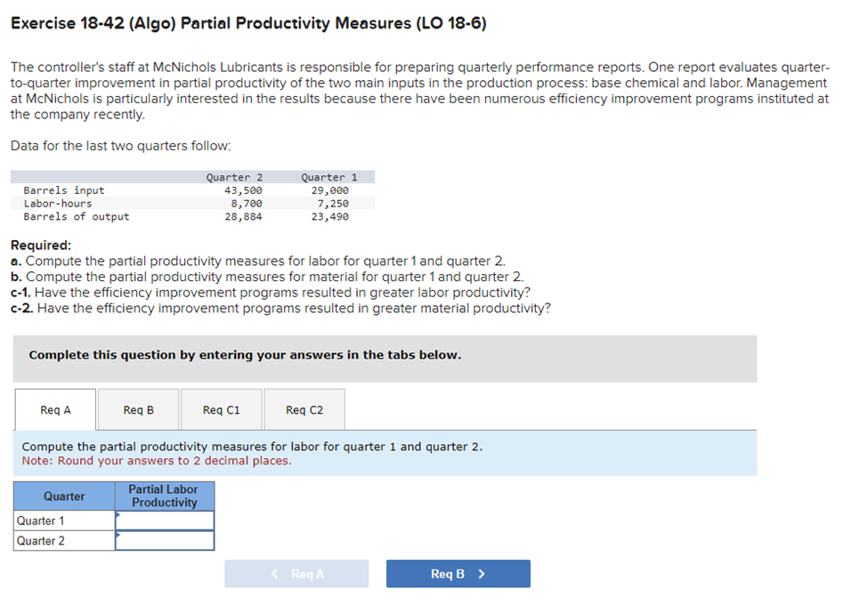
Task: Click the Quarter column header
Action: click(x=64, y=496)
